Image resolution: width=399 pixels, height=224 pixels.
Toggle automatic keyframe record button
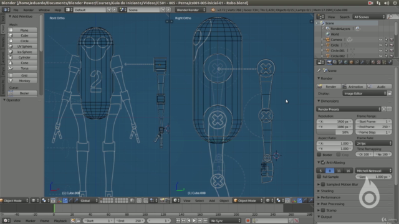tap(248, 221)
